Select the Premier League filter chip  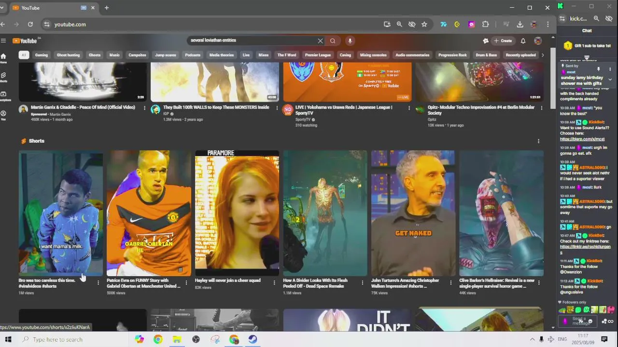318,55
